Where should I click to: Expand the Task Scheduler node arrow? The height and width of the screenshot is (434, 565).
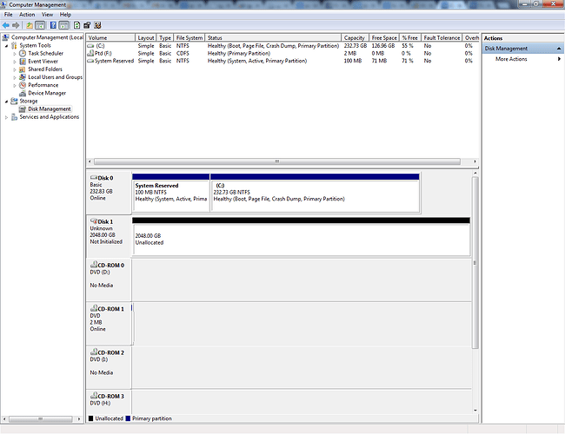15,54
